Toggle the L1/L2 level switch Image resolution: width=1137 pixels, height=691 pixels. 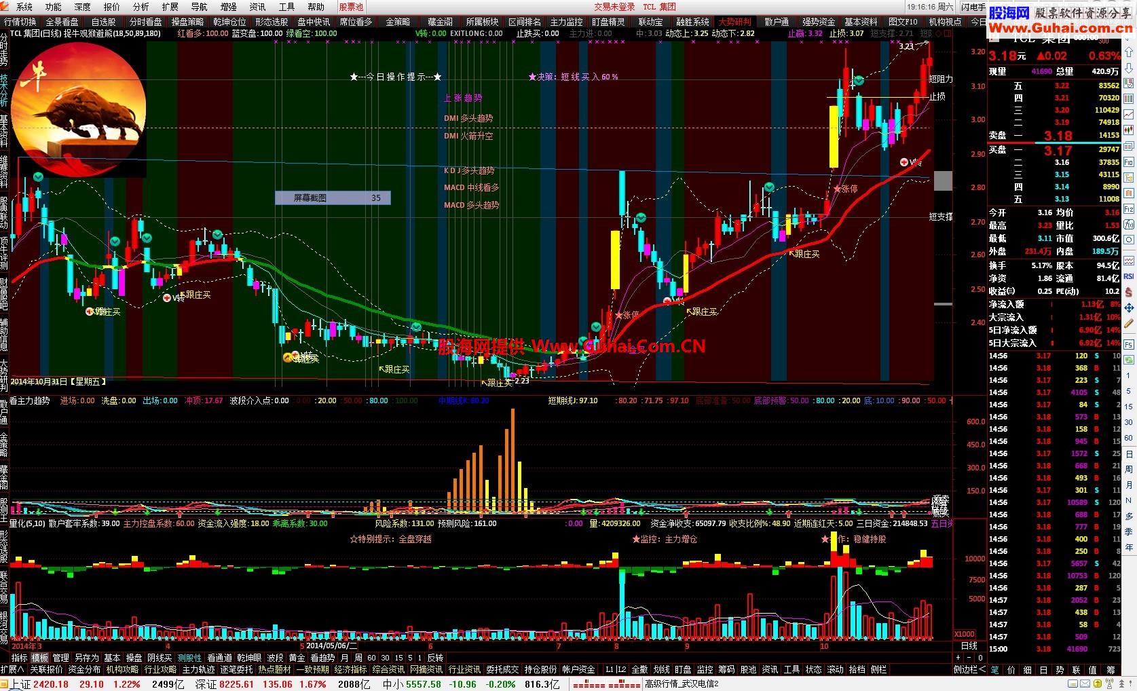[x=616, y=669]
